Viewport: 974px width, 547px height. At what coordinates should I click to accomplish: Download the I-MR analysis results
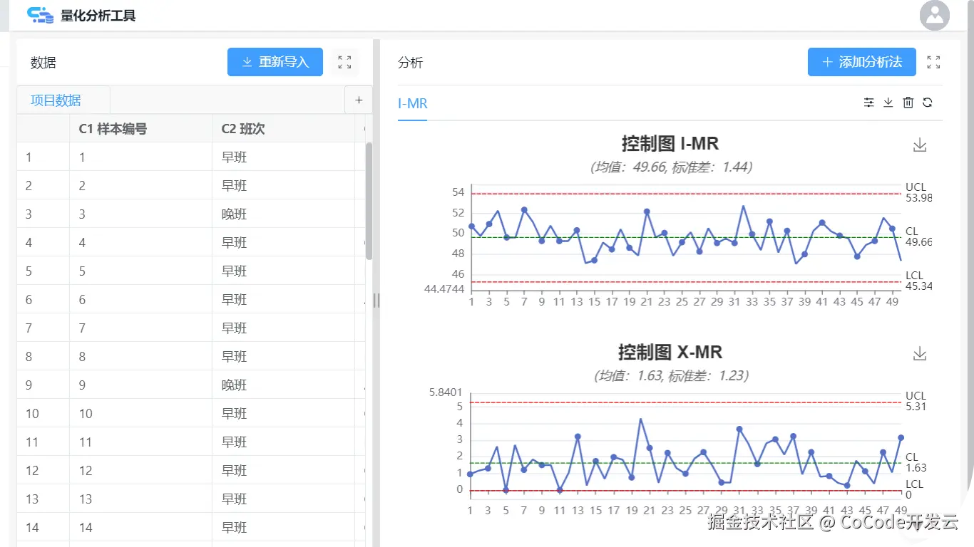tap(888, 103)
